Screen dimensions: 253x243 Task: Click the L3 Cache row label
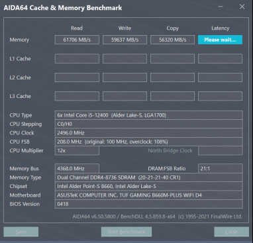pos(20,96)
